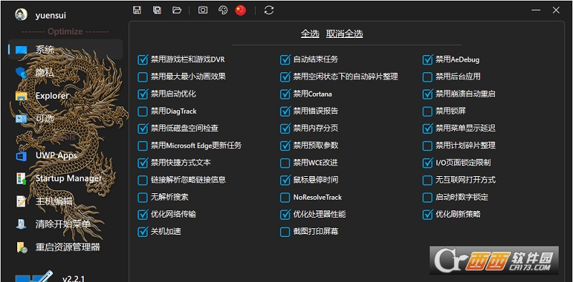Click the yuensui user avatar
The width and height of the screenshot is (573, 282).
point(21,14)
